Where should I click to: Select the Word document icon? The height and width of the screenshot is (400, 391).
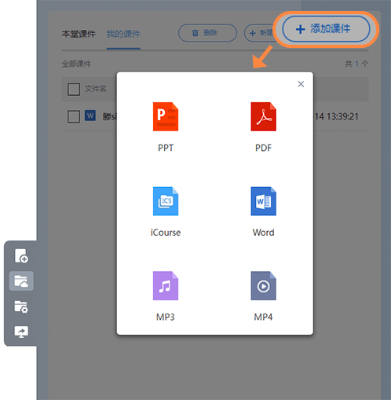[263, 201]
